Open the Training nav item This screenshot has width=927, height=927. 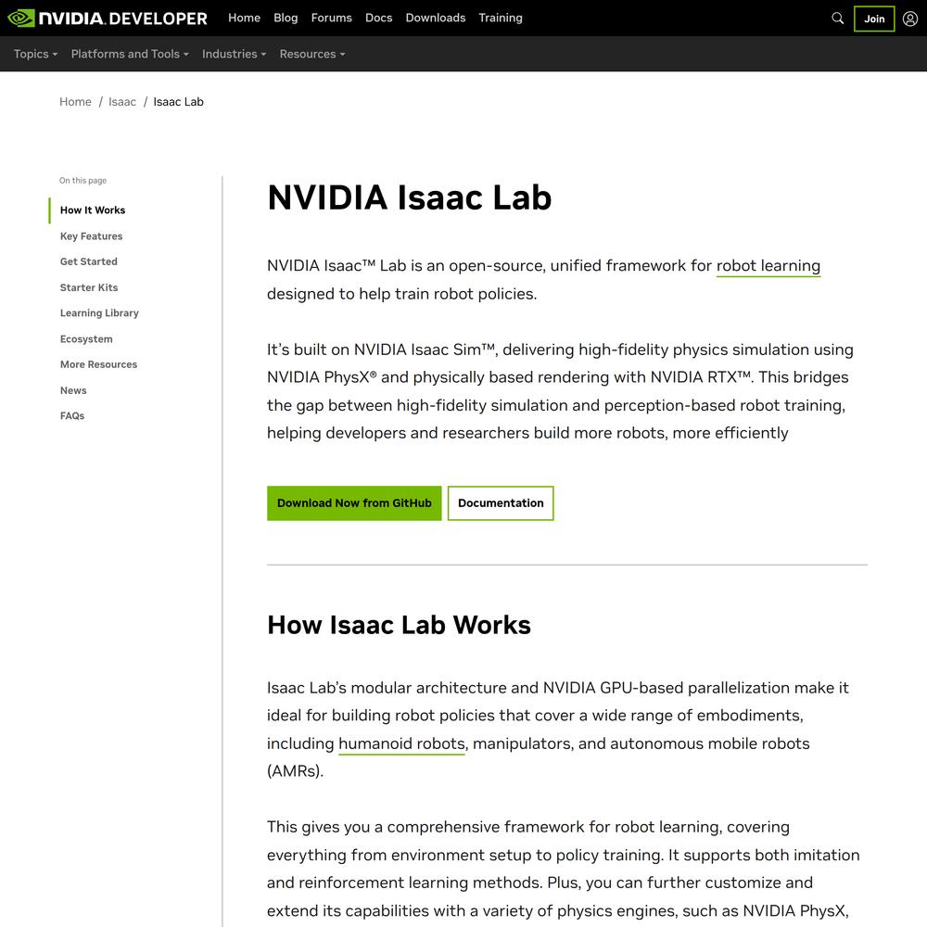pos(501,18)
